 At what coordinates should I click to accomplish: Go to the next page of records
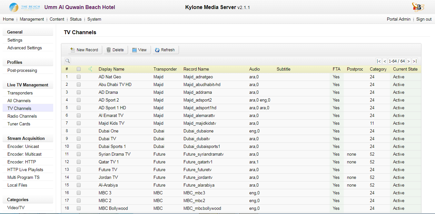pyautogui.click(x=409, y=61)
